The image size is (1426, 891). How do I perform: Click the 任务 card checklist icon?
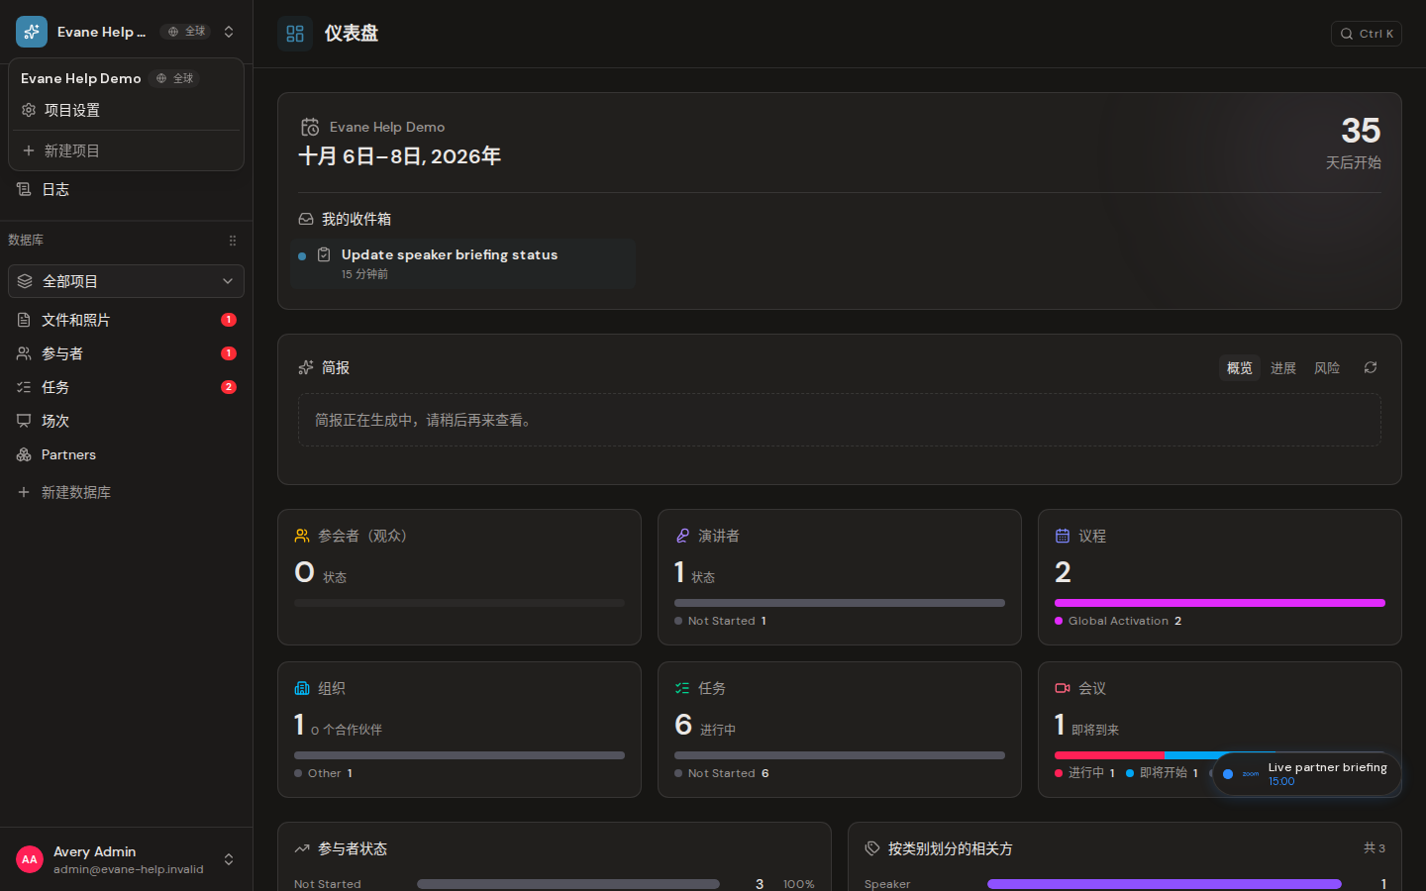coord(682,688)
